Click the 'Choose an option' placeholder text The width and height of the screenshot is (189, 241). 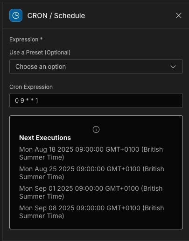41,67
